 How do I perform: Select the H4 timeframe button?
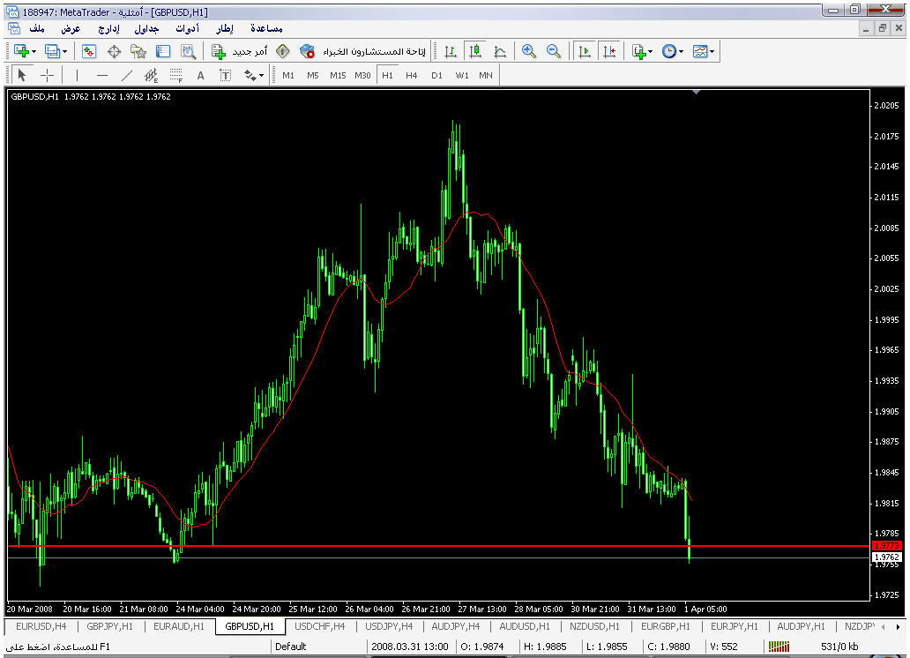coord(412,76)
